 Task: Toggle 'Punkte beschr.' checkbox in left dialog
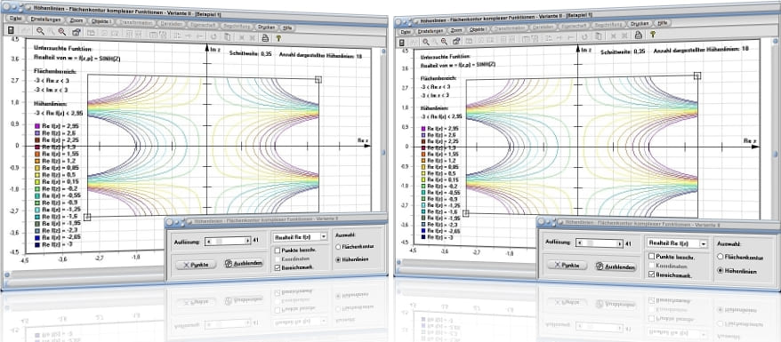278,250
